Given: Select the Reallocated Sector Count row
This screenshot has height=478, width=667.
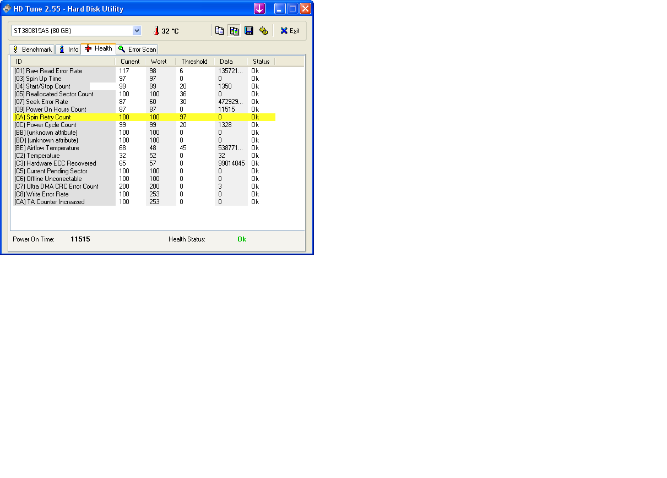Looking at the screenshot, I should pos(144,94).
